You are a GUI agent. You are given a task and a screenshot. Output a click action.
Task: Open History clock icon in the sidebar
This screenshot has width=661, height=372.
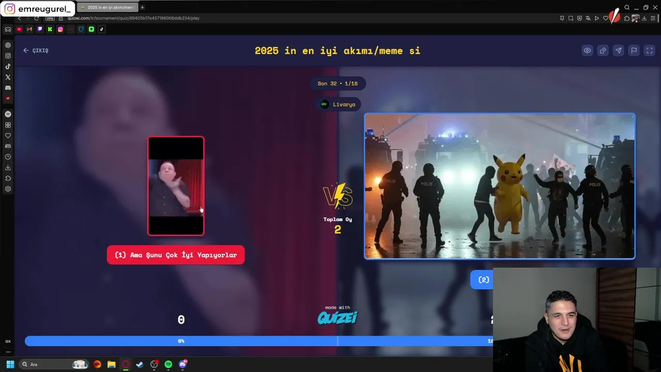point(8,157)
